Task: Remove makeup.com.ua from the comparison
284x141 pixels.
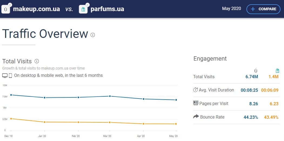Action: (10, 5)
